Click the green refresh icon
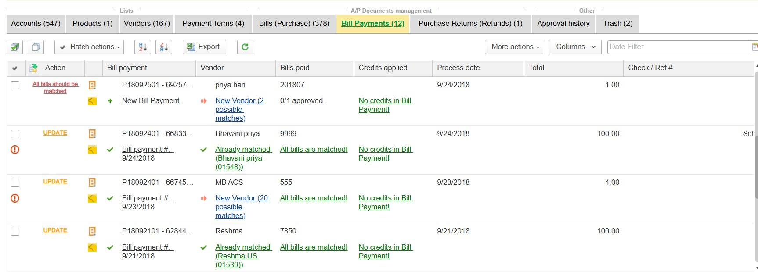 click(245, 47)
